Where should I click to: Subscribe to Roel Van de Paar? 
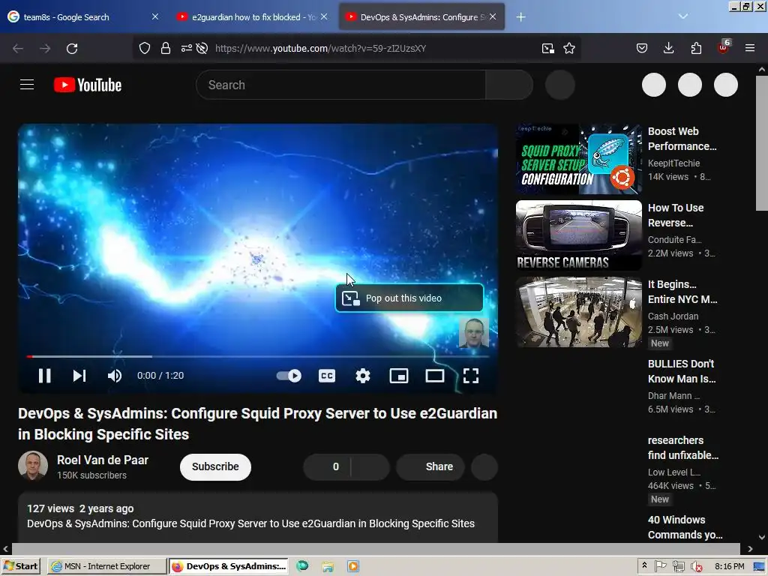tap(215, 466)
